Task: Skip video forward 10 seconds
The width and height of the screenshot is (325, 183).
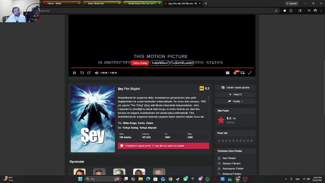Action: tap(89, 73)
